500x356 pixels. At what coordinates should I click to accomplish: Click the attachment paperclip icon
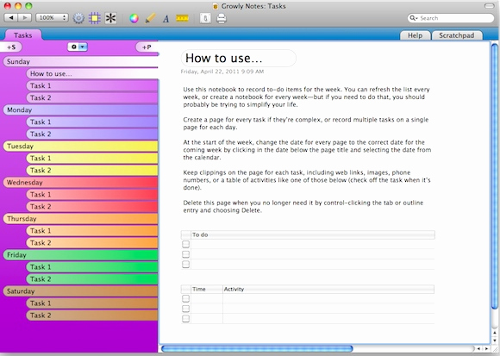click(205, 18)
